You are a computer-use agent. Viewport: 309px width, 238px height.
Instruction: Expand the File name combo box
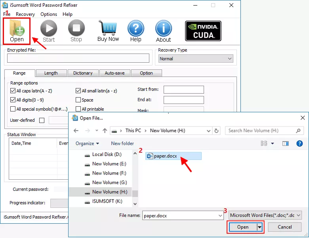pyautogui.click(x=220, y=216)
